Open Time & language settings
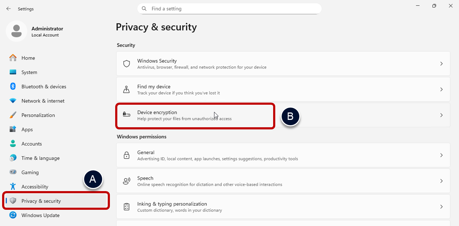 pyautogui.click(x=40, y=158)
